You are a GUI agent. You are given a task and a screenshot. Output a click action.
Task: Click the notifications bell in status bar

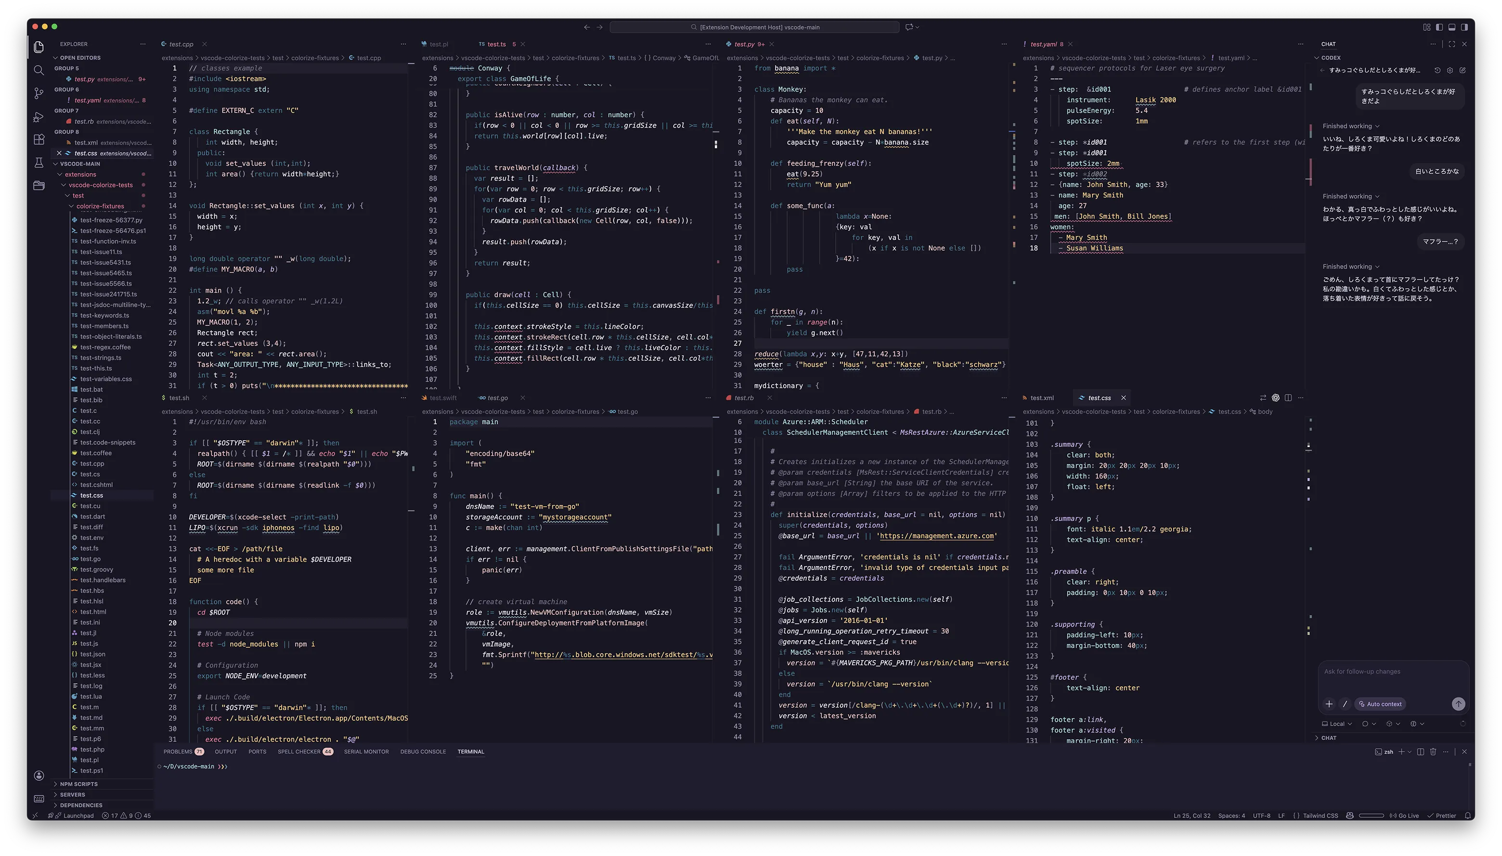[x=1468, y=816]
